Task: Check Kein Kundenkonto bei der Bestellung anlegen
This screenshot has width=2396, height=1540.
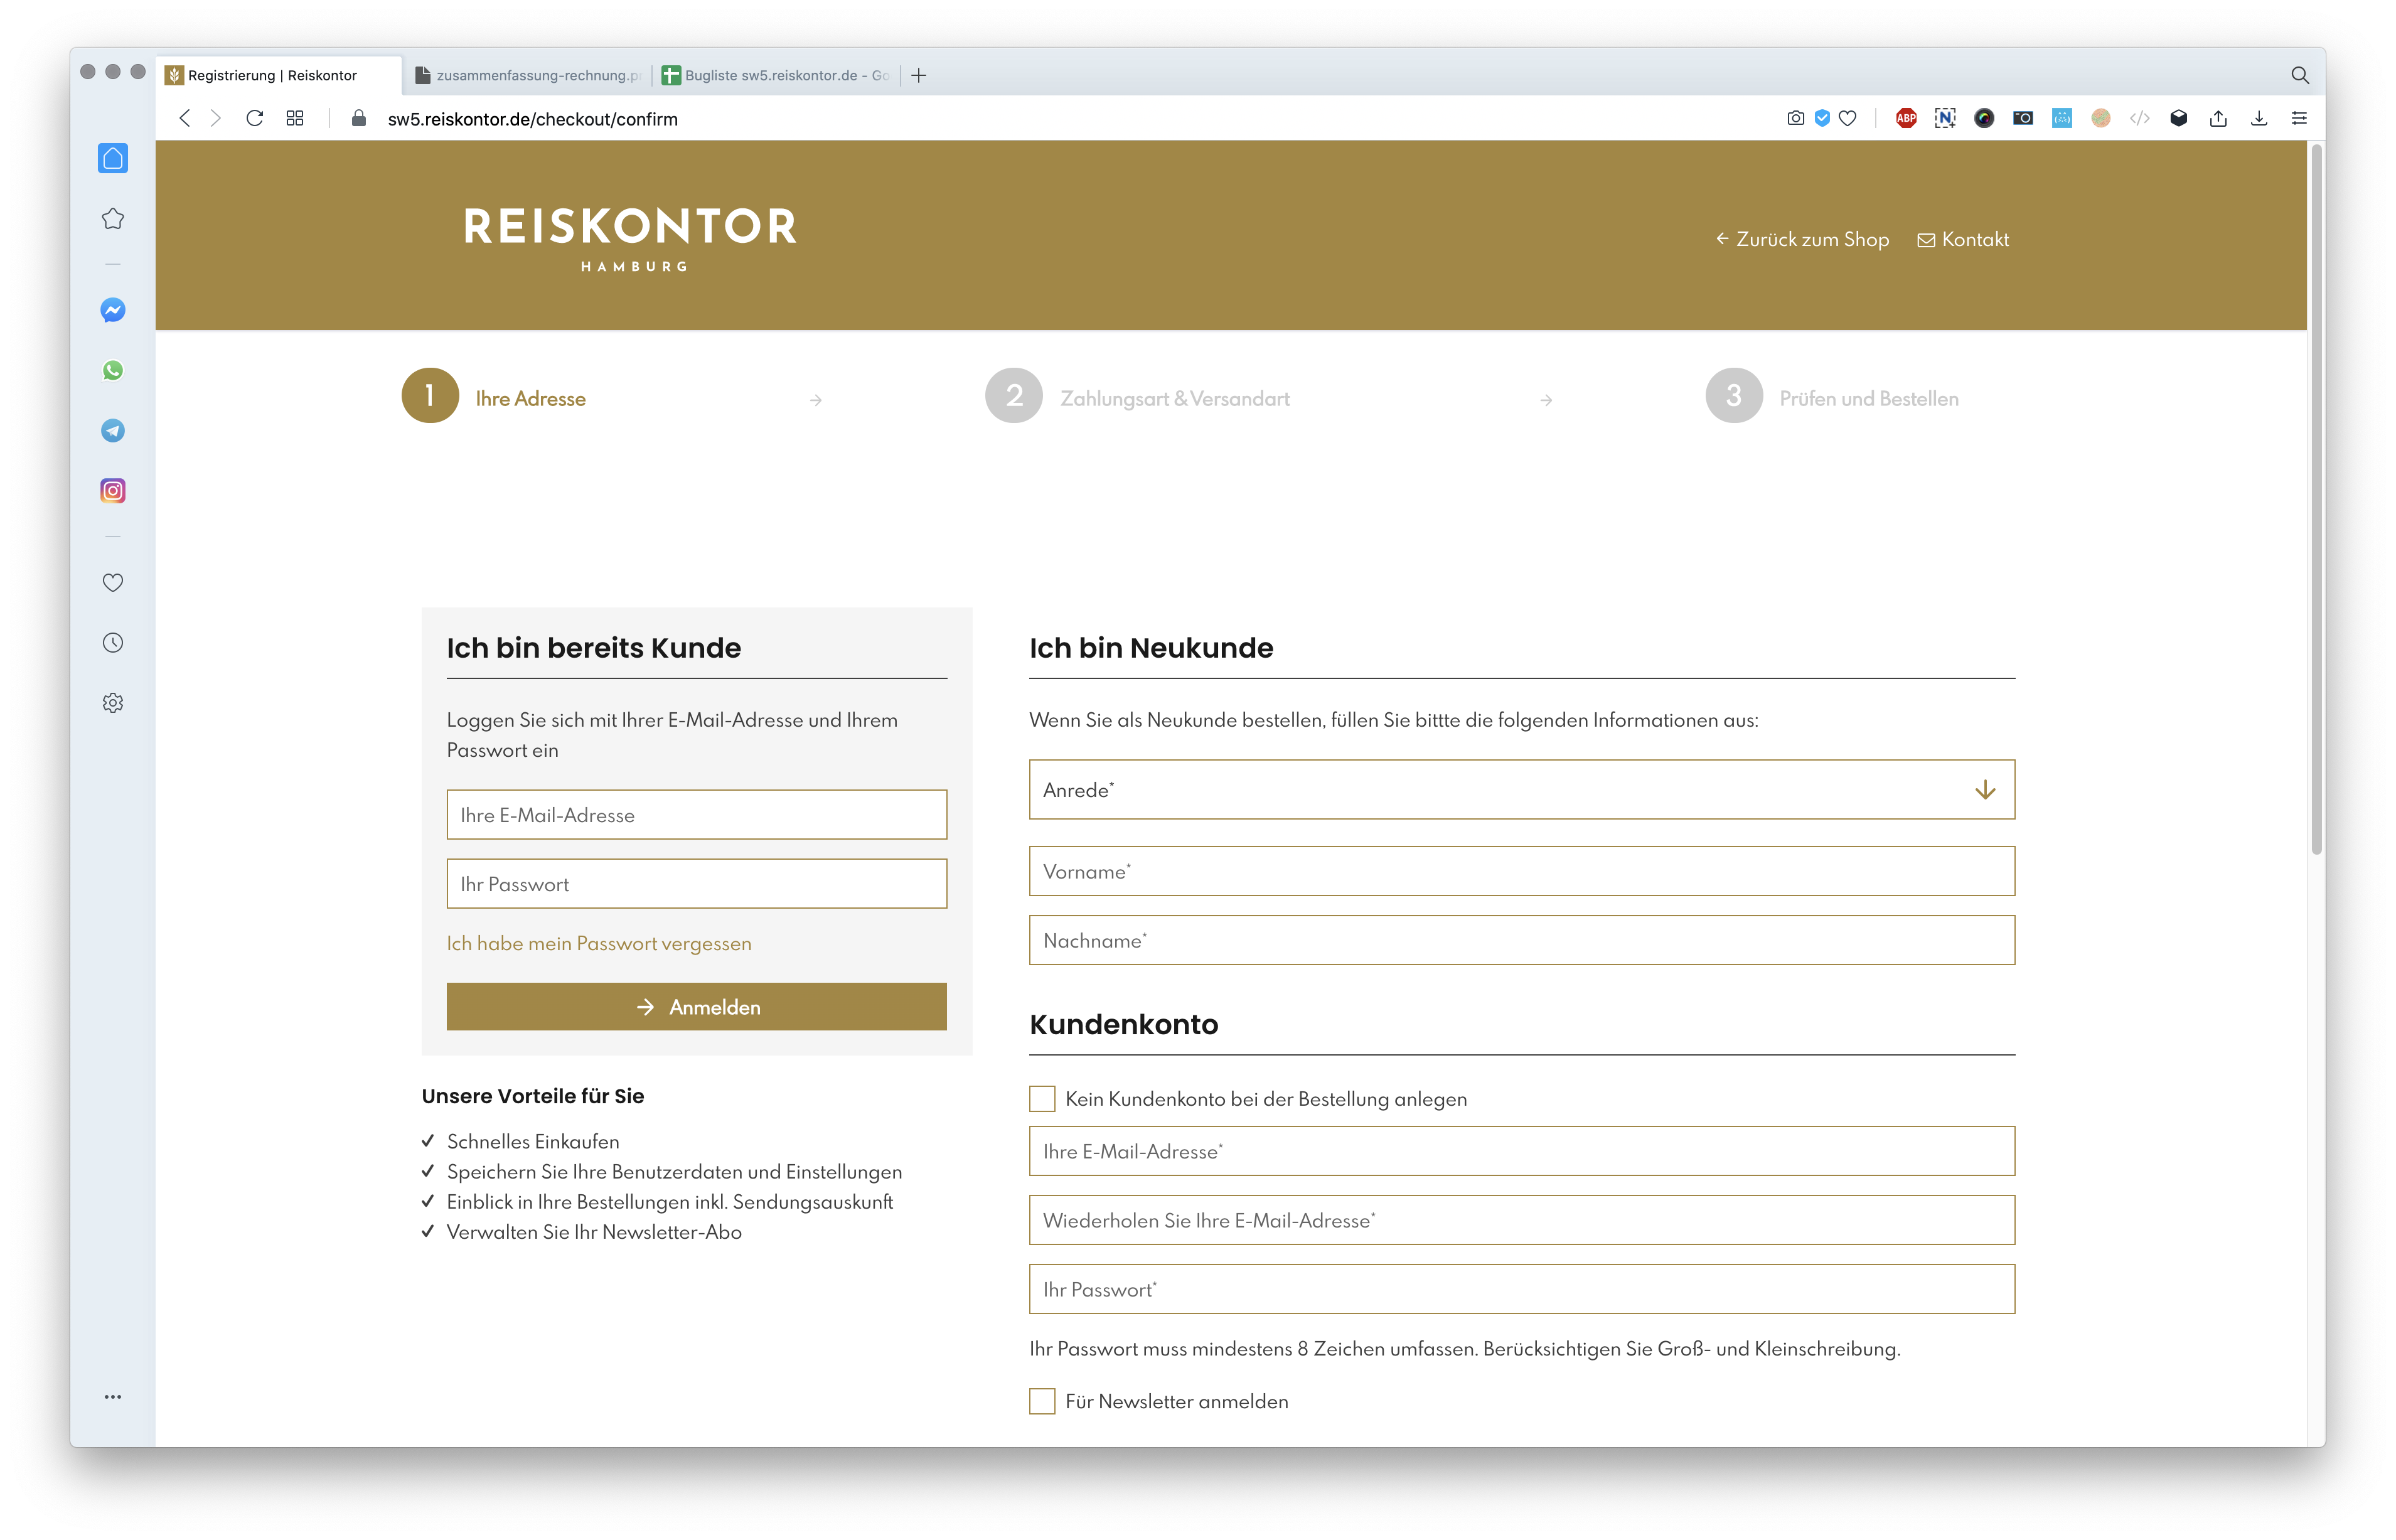Action: 1042,1099
